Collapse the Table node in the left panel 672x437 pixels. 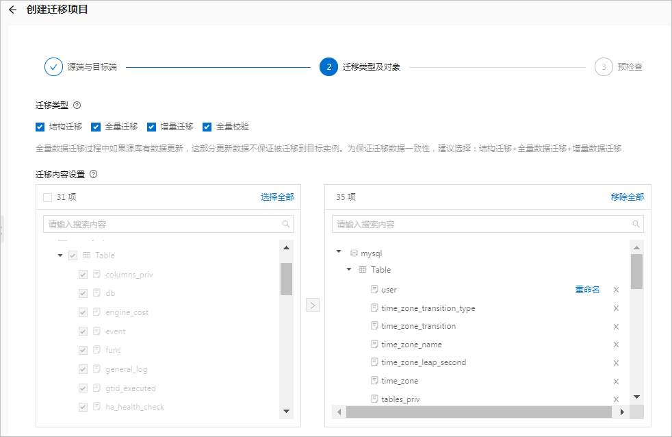60,254
